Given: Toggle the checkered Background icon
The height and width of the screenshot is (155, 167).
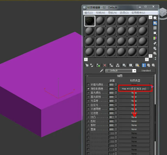Looking at the screenshot, I should coord(155,28).
